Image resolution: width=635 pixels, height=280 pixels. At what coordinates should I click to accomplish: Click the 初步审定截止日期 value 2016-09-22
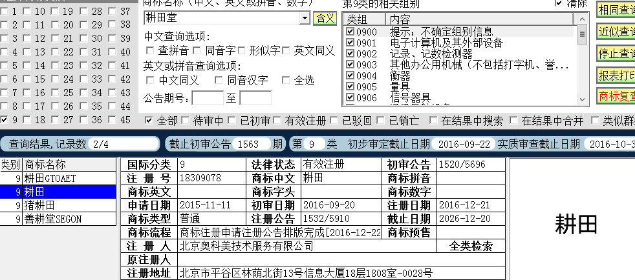[464, 145]
